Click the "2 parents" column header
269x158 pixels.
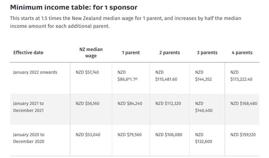(169, 52)
